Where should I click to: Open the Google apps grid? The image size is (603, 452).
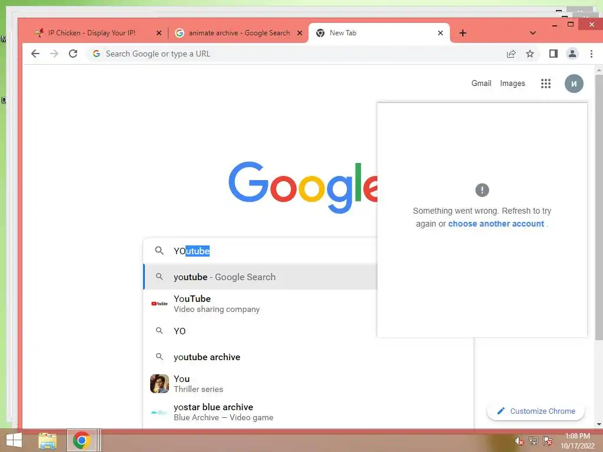click(x=546, y=84)
